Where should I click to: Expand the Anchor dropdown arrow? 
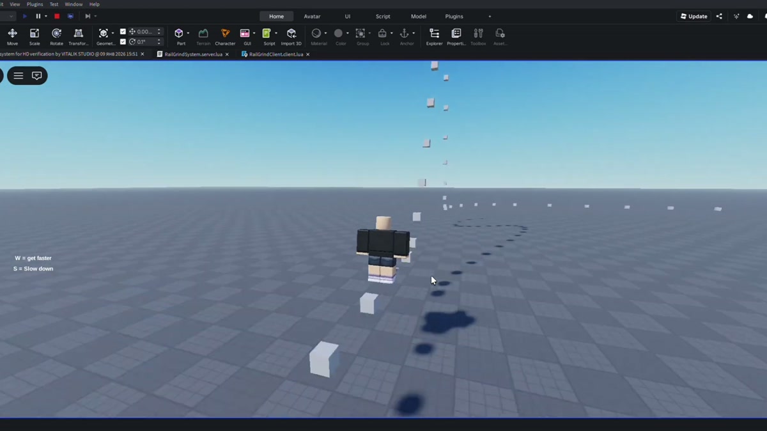click(x=413, y=33)
